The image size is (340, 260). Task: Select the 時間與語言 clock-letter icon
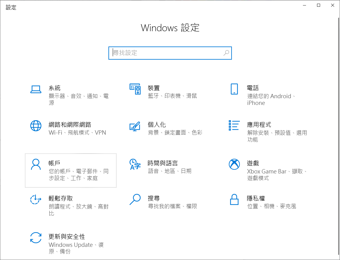coord(135,164)
